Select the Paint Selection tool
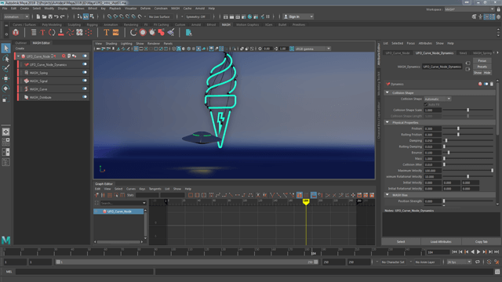This screenshot has height=282, width=502. coord(5,68)
